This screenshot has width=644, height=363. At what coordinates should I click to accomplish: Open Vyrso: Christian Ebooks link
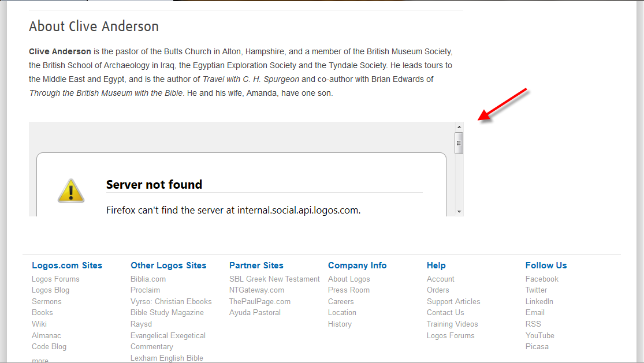pyautogui.click(x=171, y=301)
